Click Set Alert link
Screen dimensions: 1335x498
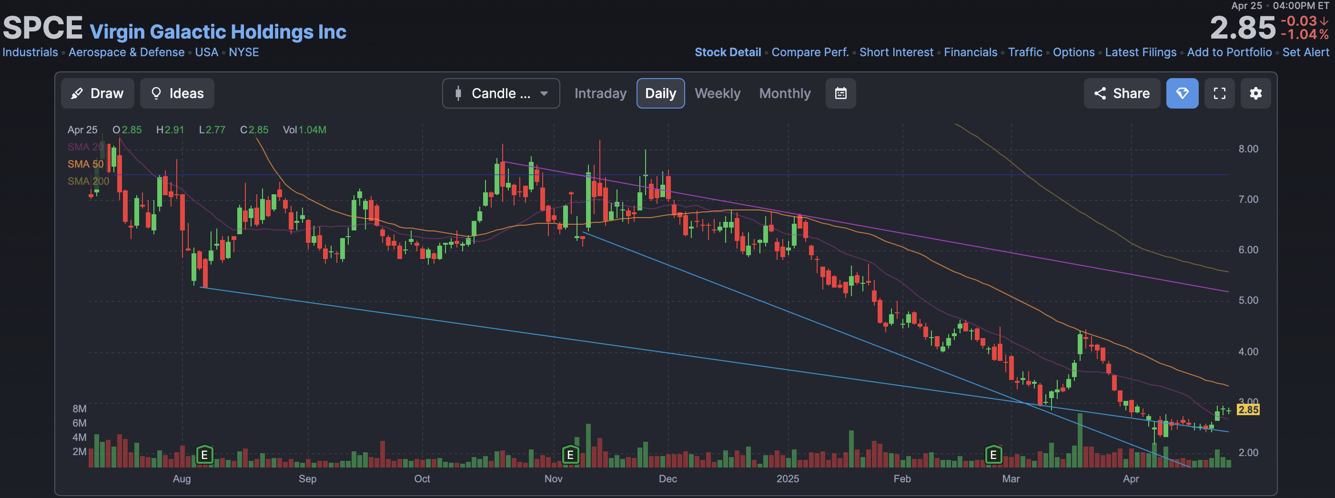[1305, 52]
